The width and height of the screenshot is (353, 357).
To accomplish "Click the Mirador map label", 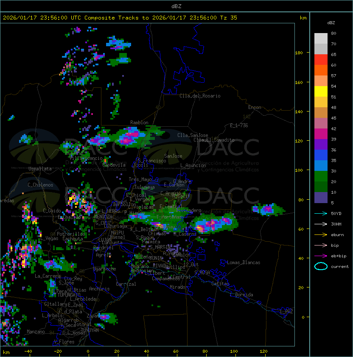I will tap(179, 287).
